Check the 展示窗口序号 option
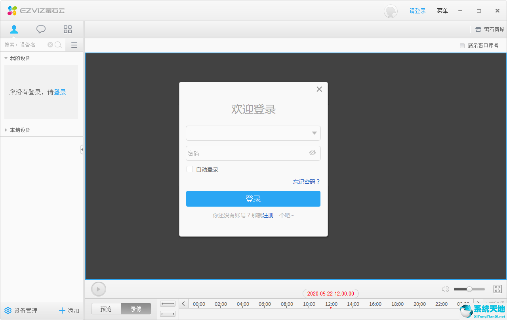The image size is (507, 320). point(462,46)
